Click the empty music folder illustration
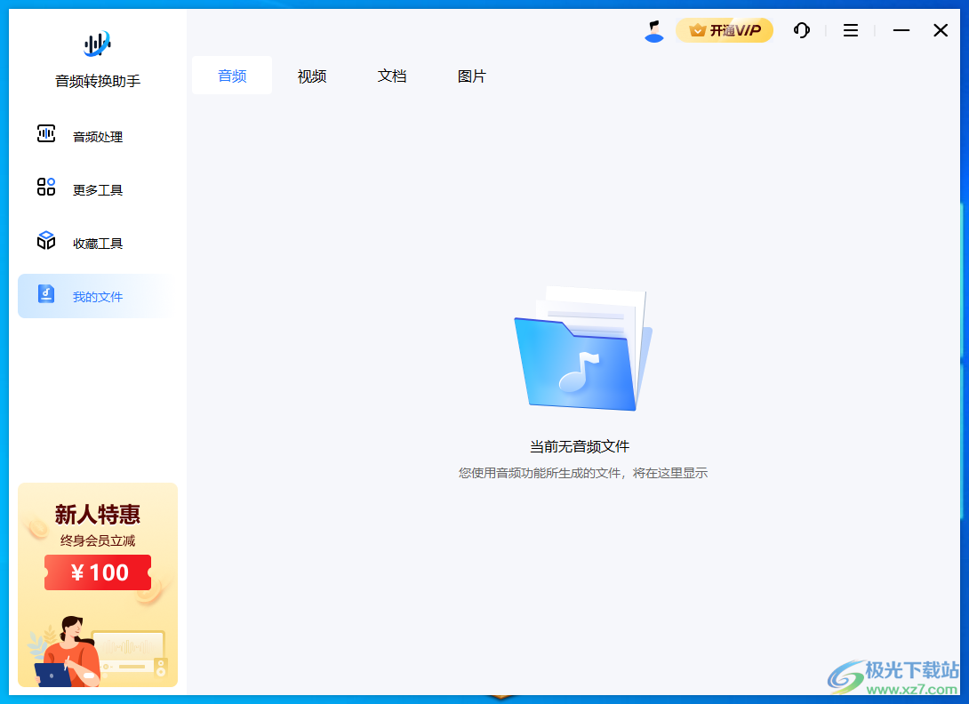 point(583,348)
